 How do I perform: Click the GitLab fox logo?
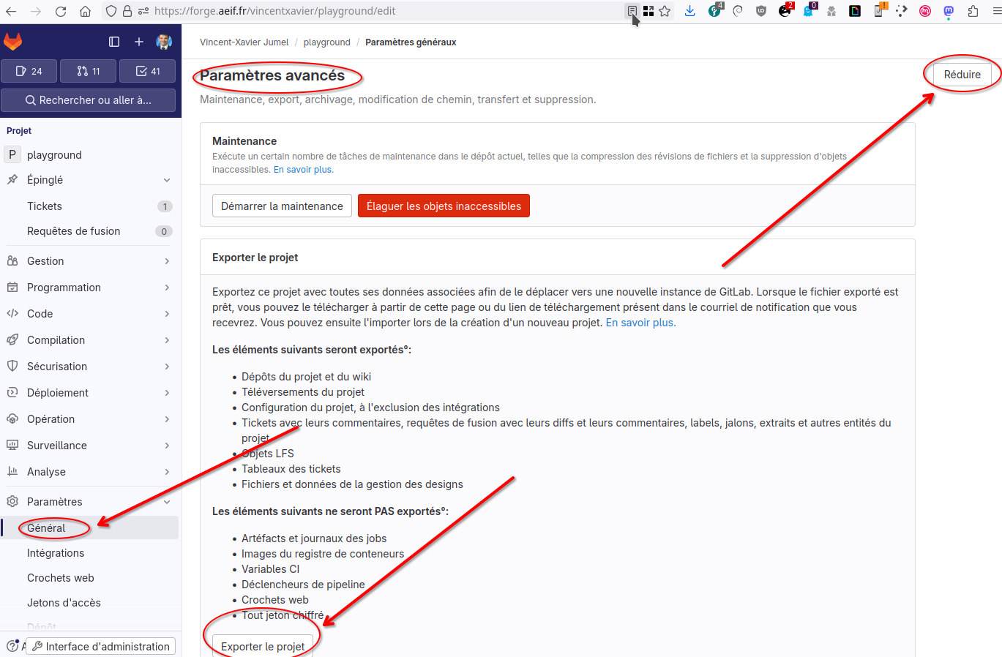click(13, 42)
